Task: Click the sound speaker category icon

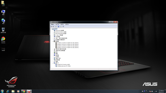Action: [54, 38]
